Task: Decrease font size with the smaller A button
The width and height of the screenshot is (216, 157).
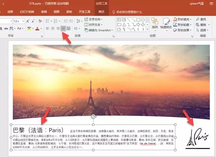Action: 33,21
